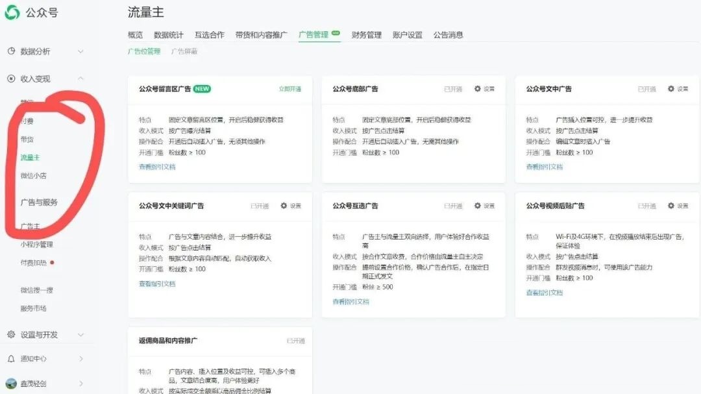701x394 pixels.
Task: Click the 设置与开发 gear icon
Action: click(x=11, y=334)
